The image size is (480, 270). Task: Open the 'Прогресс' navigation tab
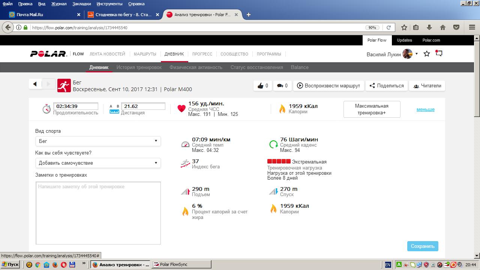click(x=202, y=54)
